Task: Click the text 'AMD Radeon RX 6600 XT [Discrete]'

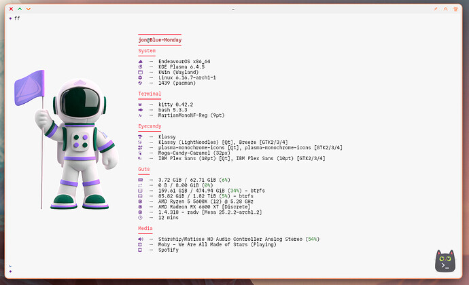Action: (205, 207)
